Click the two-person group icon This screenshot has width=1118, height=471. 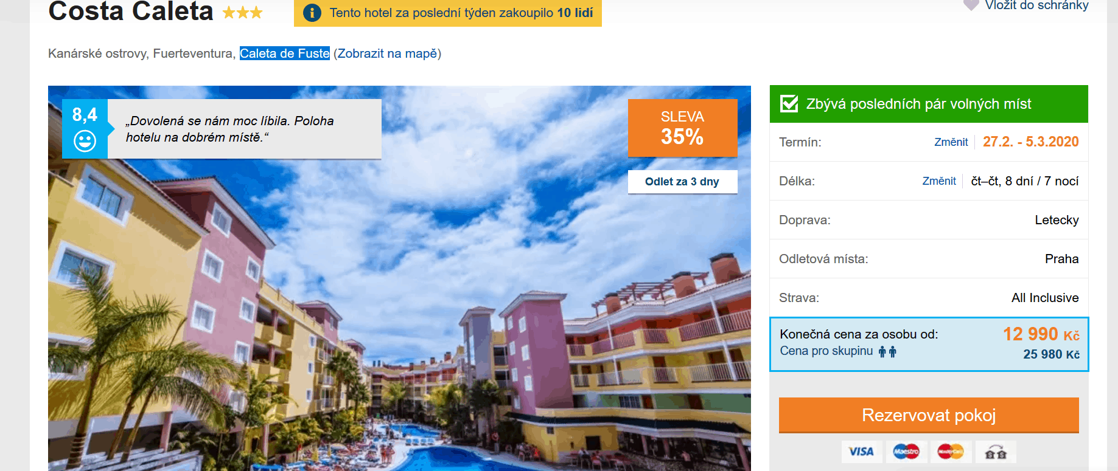point(887,351)
